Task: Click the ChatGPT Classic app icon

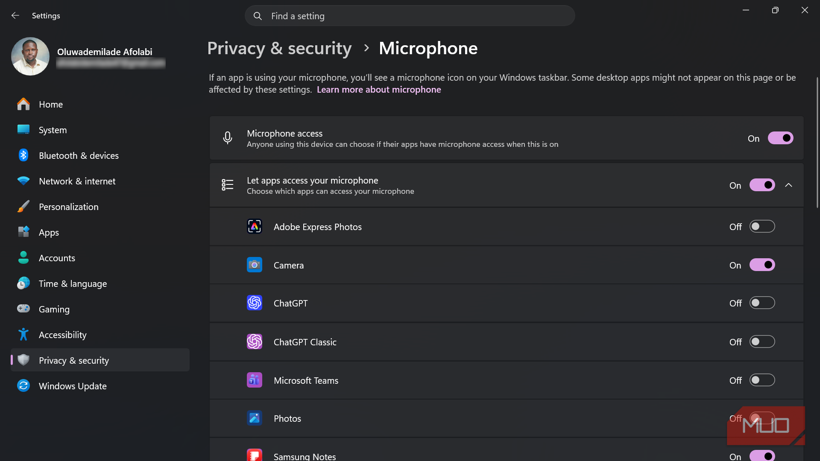Action: 255,342
